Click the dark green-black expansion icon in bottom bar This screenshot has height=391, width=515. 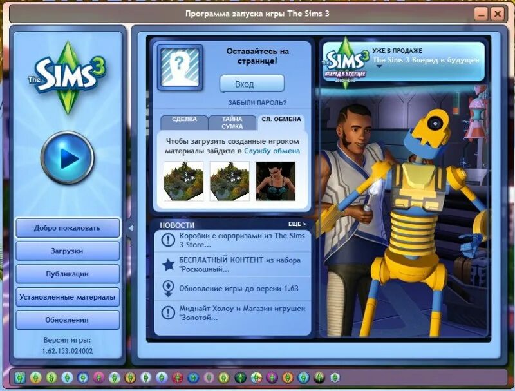[240, 378]
